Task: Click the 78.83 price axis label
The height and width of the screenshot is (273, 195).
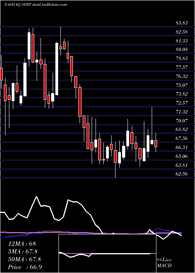Action: click(182, 58)
